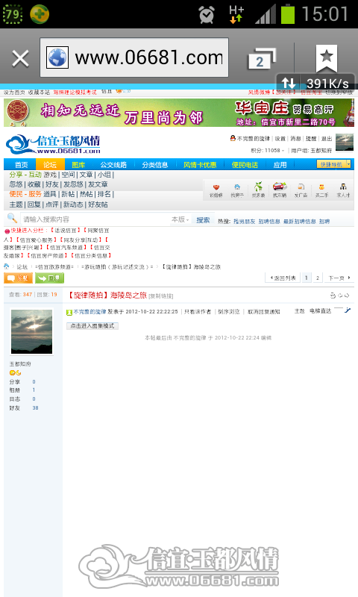The width and height of the screenshot is (358, 597).
Task: Open the 风情卡优惠 navigation tab
Action: (200, 165)
